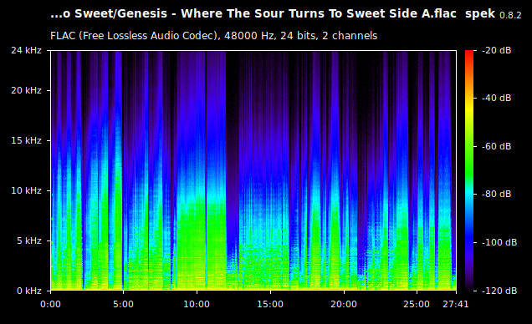Click the '-60 dB' legend label
Image resolution: width=532 pixels, height=324 pixels.
(x=497, y=147)
